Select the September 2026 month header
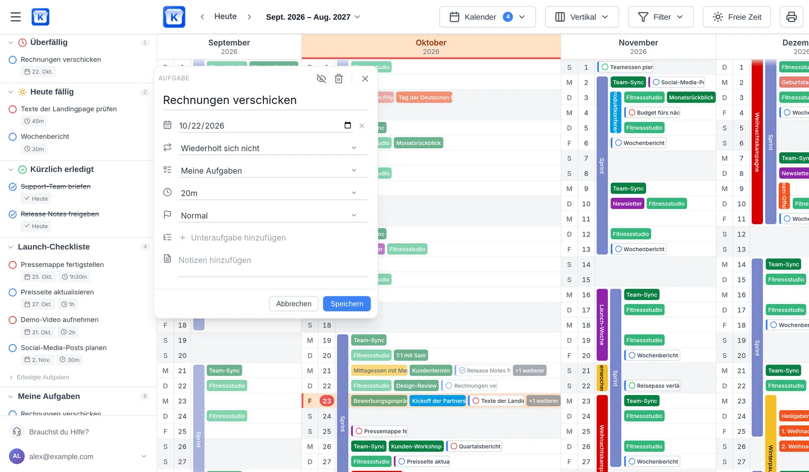This screenshot has width=809, height=472. point(229,47)
